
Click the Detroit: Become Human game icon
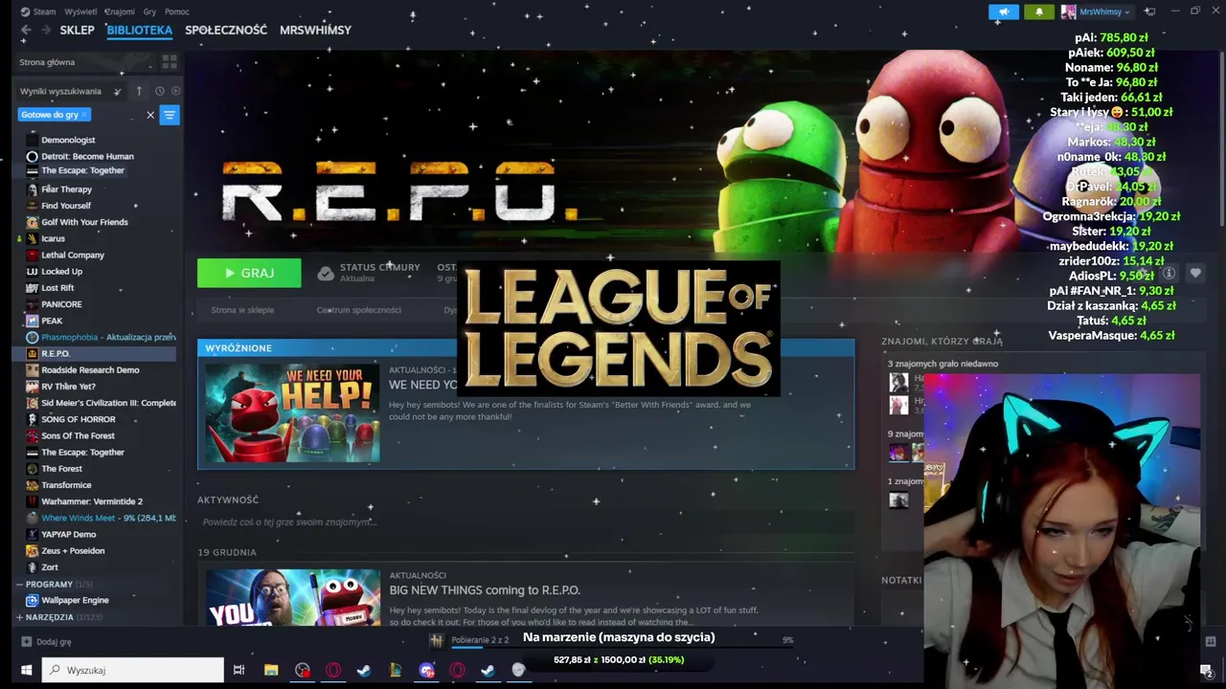click(33, 156)
